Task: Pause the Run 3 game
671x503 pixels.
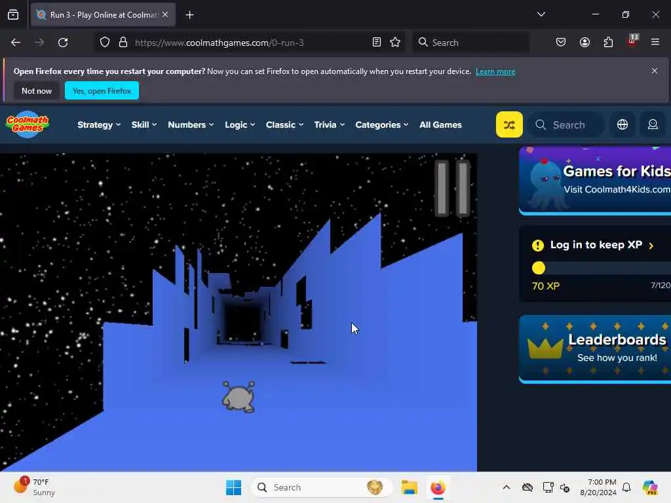Action: tap(452, 188)
